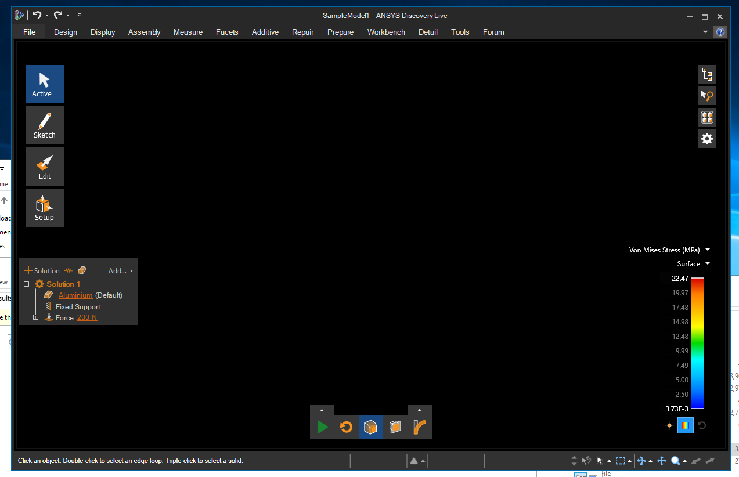Screen dimensions: 739x477
Task: Open the Redo history dropdown arrow
Action: coord(68,15)
